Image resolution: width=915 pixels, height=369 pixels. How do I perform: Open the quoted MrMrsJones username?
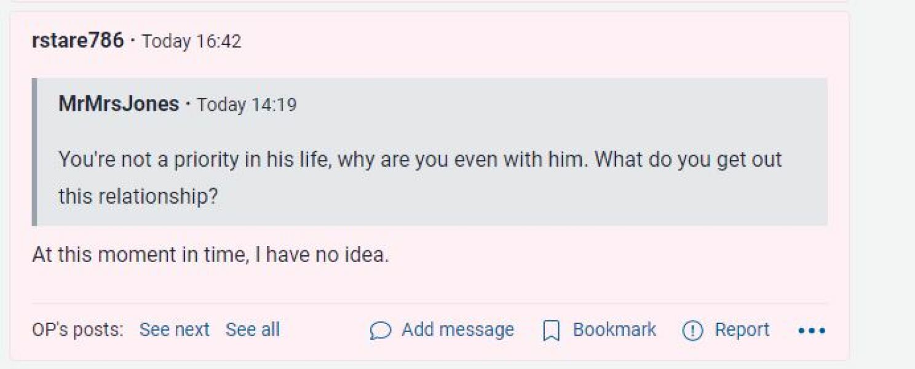tap(119, 104)
